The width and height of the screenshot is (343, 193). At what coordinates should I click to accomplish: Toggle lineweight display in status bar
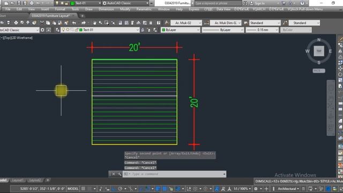158,188
